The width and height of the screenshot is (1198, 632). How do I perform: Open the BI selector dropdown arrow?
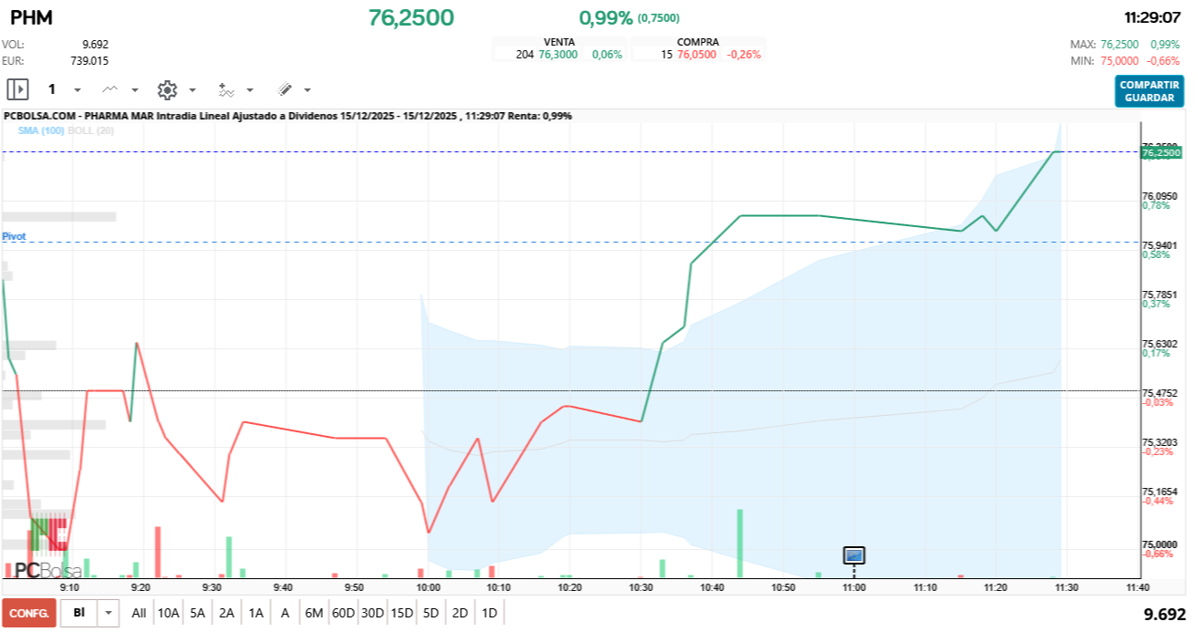point(109,613)
